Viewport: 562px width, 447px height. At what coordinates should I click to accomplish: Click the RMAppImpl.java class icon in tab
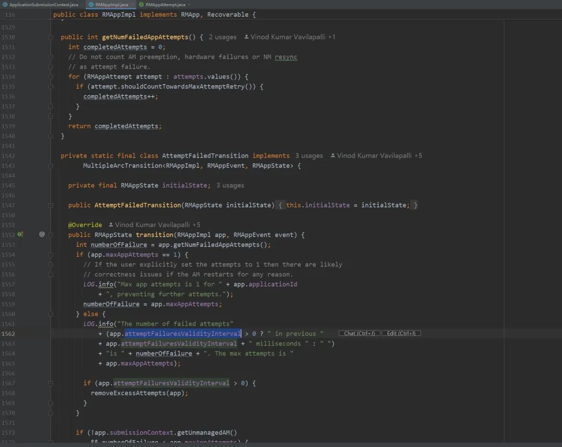tap(91, 5)
